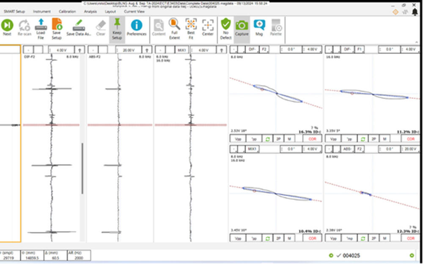Open the Calibration ribbon tab
This screenshot has width=423, height=264.
67,11
